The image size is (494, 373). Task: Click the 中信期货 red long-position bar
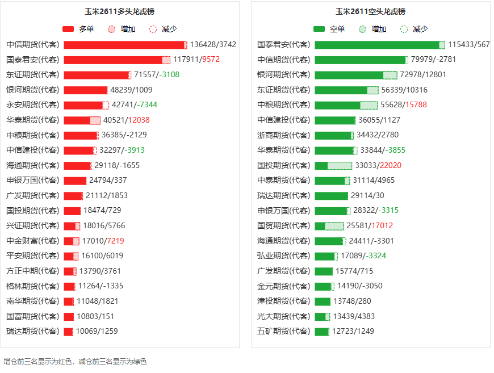coord(125,45)
